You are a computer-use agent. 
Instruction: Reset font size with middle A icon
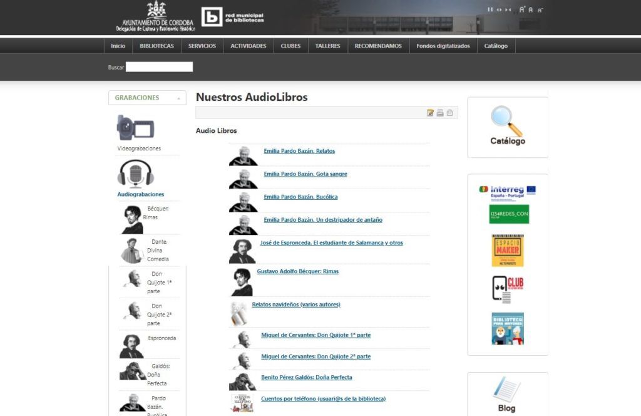(x=531, y=10)
